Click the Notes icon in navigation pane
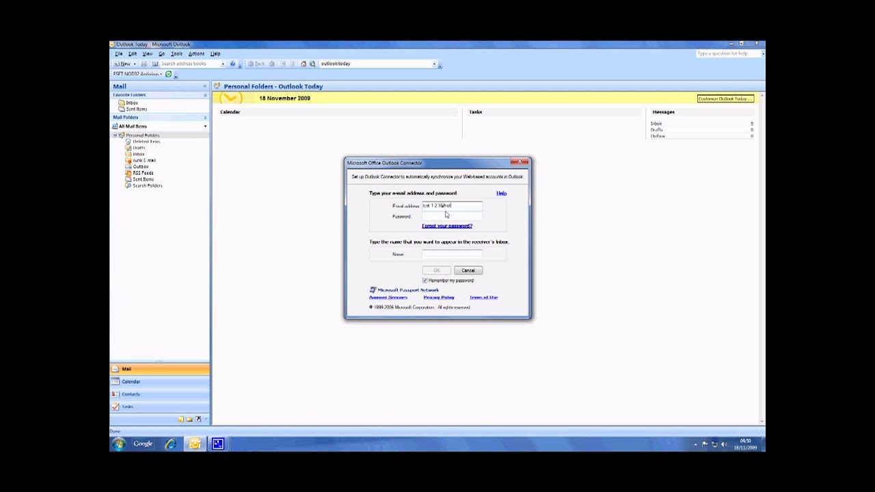The height and width of the screenshot is (492, 875). click(180, 419)
